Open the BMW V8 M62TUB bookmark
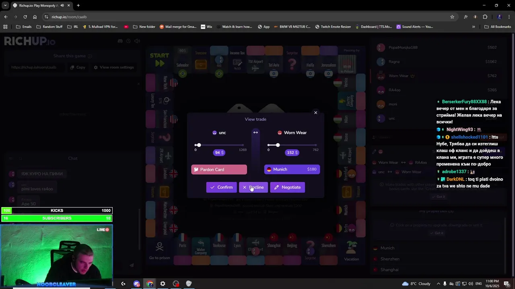Screen dimensions: 515x289 (292, 27)
